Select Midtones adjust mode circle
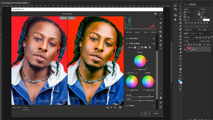The image size is (213, 120). click(x=142, y=47)
